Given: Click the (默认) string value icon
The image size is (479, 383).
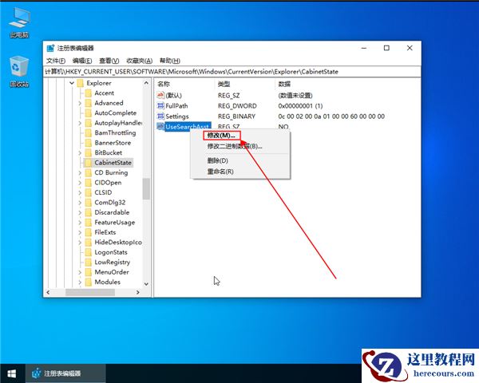Looking at the screenshot, I should (160, 95).
